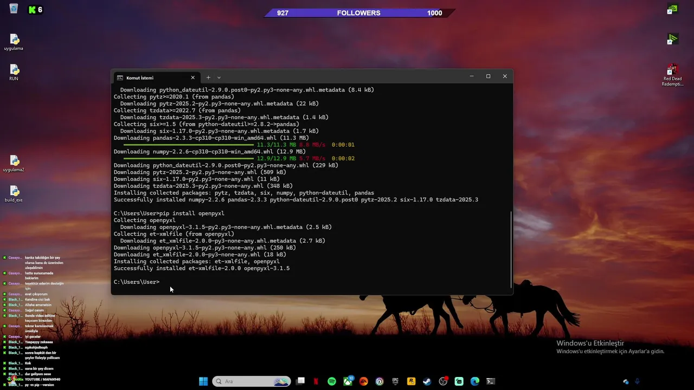Click the terminal vertical scrollbar

511,250
